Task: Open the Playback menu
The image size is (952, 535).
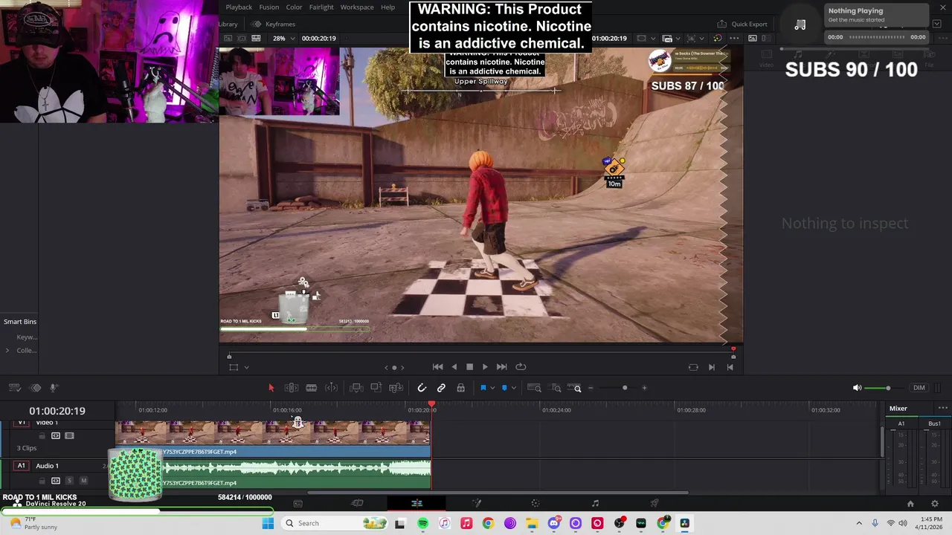Action: click(239, 7)
